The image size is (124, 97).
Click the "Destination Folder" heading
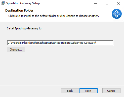(19, 11)
